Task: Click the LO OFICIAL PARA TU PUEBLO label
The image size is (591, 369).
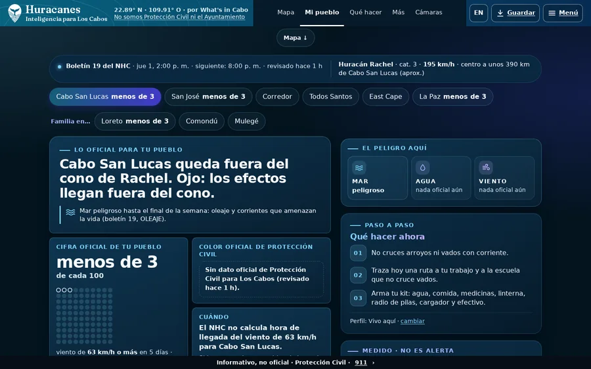Action: point(128,150)
